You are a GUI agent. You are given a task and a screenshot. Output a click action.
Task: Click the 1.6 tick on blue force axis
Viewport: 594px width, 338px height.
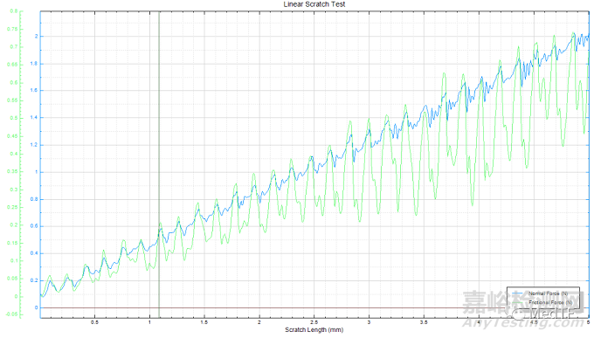[x=34, y=91]
